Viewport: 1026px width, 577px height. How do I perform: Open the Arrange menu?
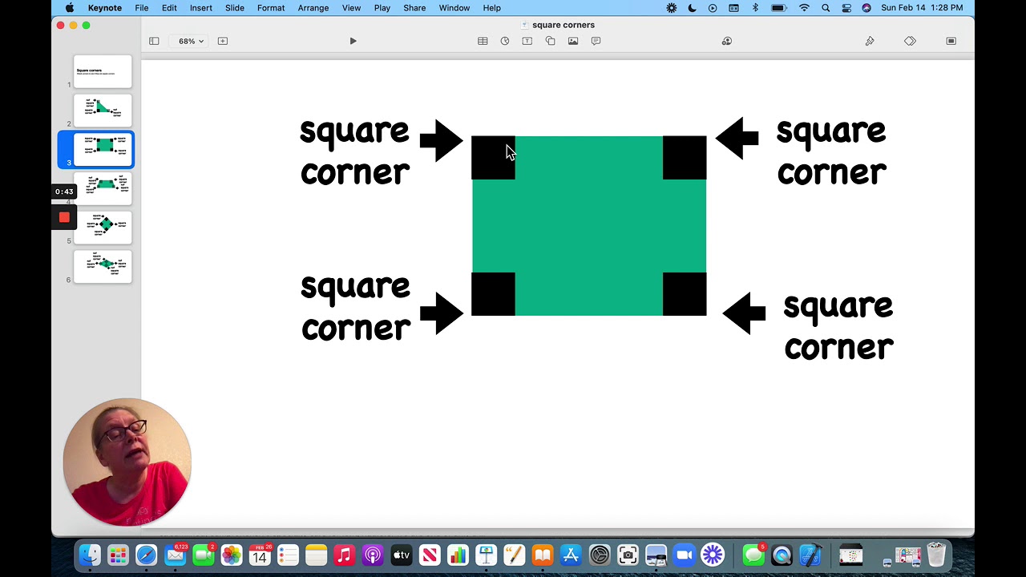(x=313, y=8)
